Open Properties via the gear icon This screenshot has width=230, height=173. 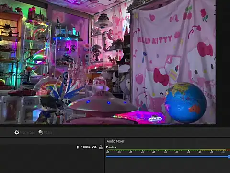coord(17,132)
